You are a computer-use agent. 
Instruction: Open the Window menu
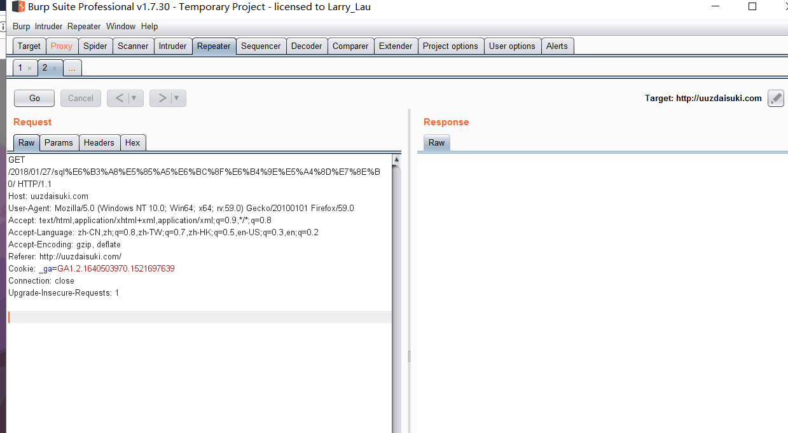point(121,26)
